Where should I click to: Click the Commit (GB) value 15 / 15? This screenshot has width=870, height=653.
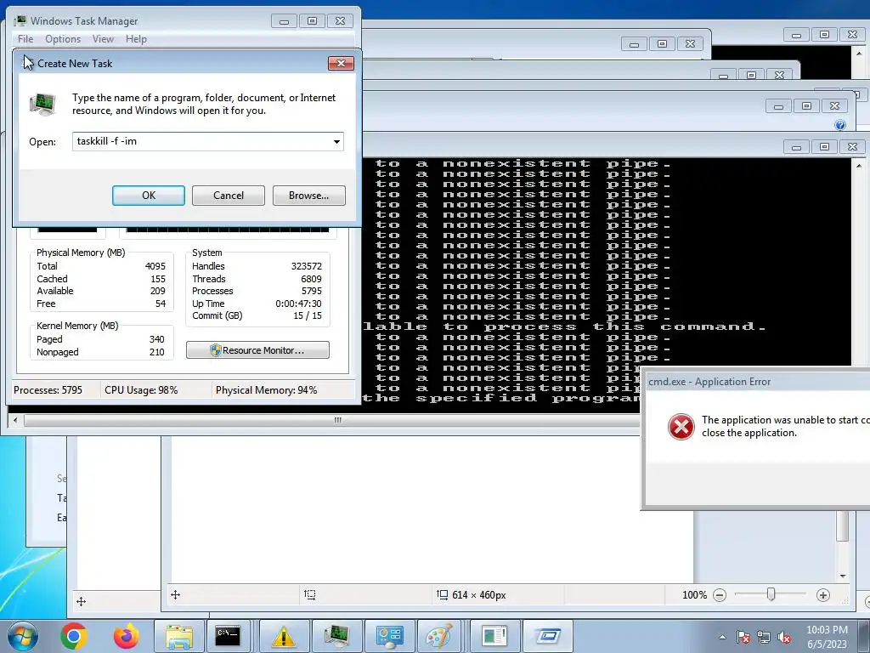click(x=308, y=315)
